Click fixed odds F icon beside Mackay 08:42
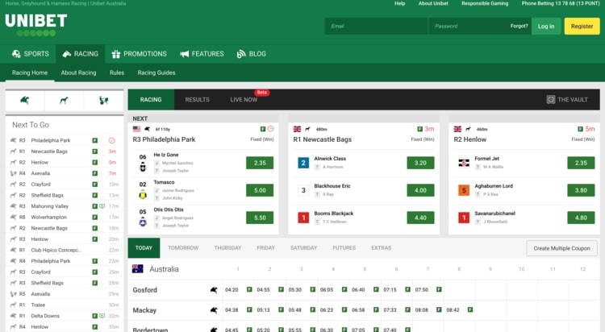The image size is (605, 332). pyautogui.click(x=470, y=309)
